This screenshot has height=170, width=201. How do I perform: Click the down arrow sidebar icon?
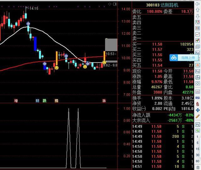click(197, 16)
